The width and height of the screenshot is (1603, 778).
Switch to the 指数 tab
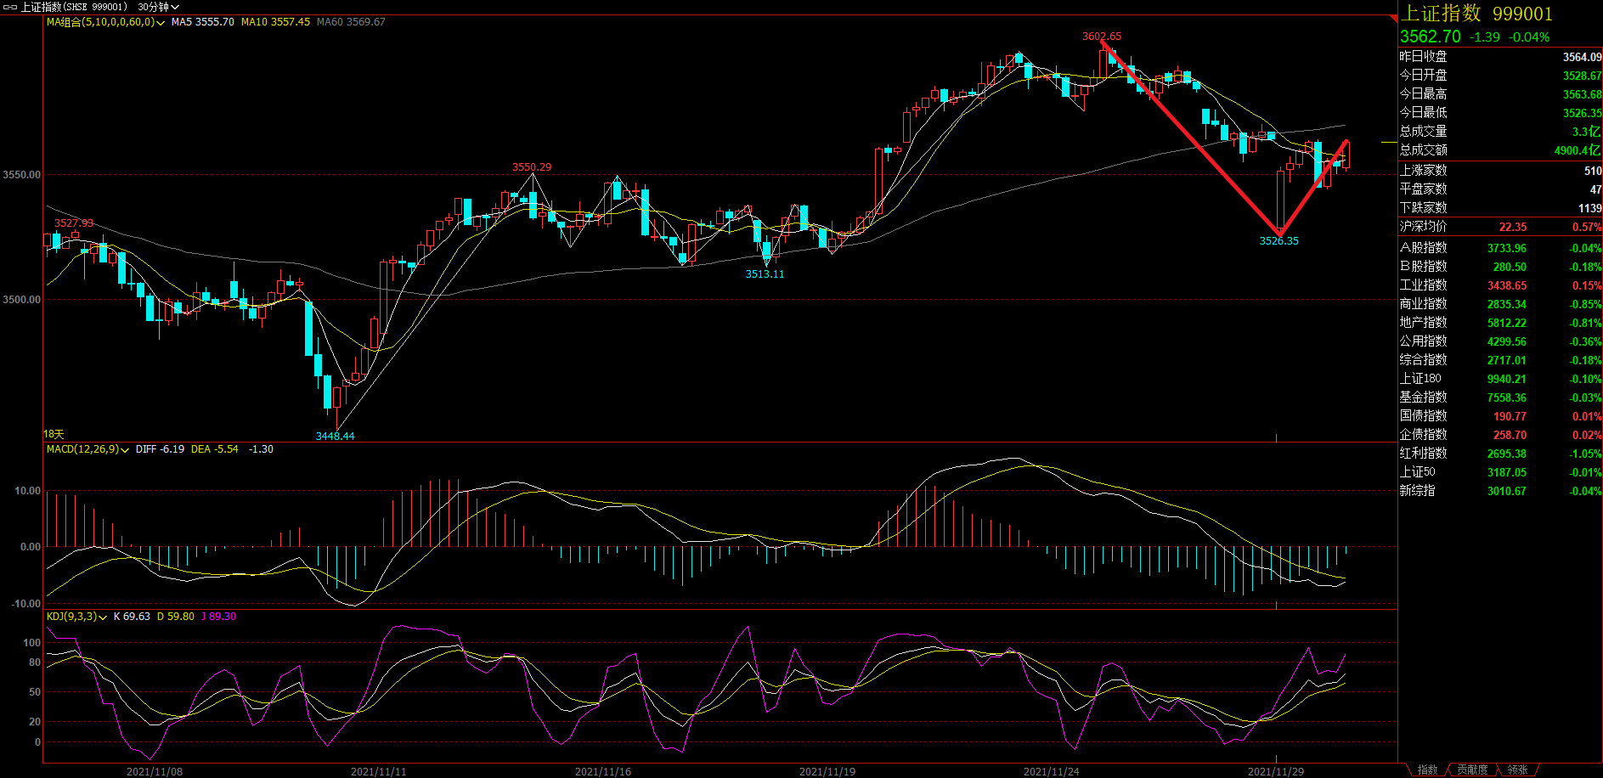click(x=1427, y=770)
